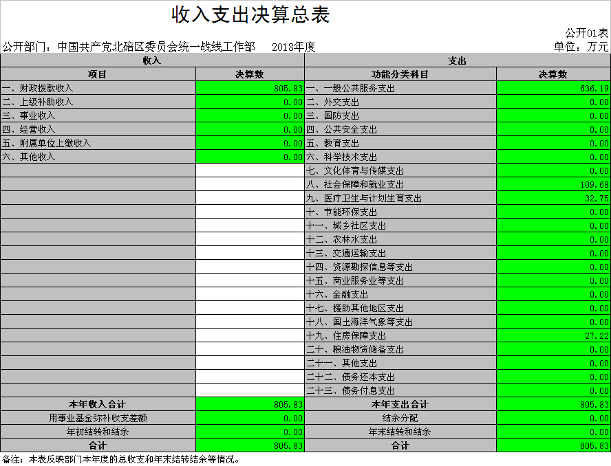
Task: Click the 十九、住房保障支出 cell
Action: [x=400, y=335]
